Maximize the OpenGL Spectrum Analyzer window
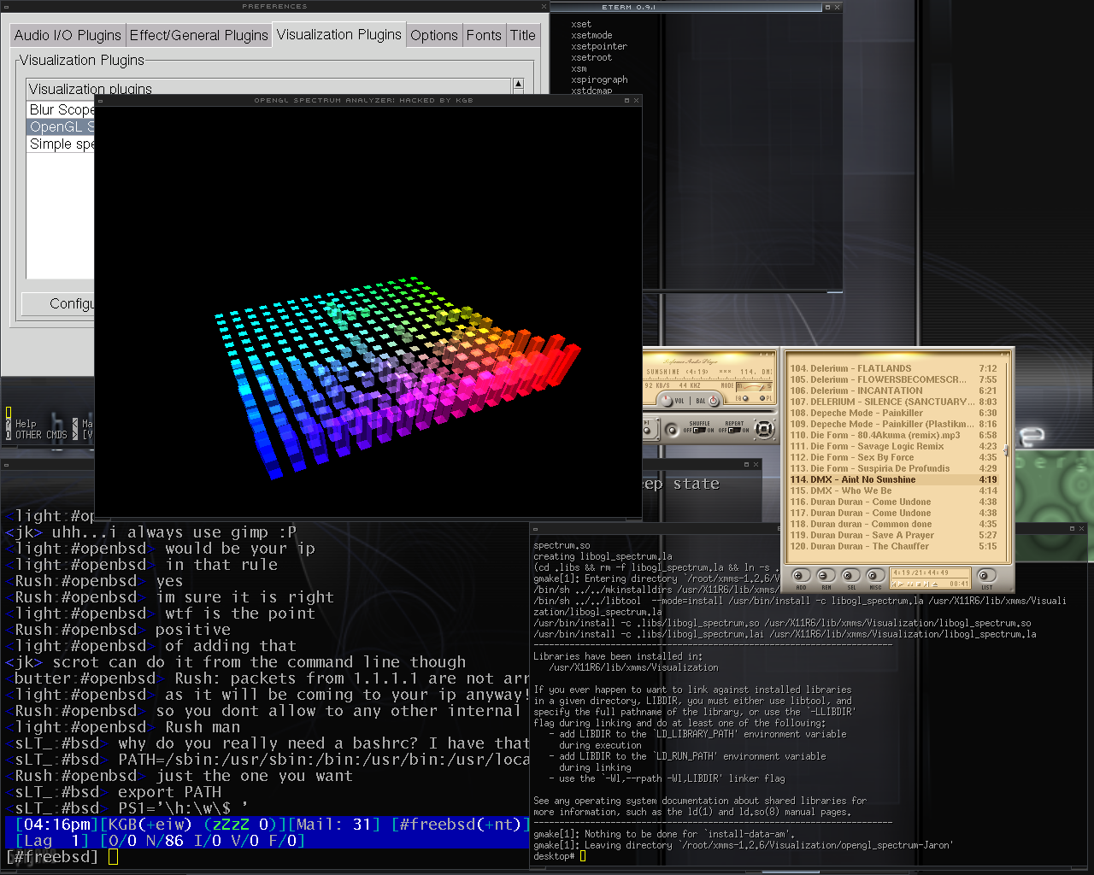This screenshot has height=875, width=1094. coord(626,100)
